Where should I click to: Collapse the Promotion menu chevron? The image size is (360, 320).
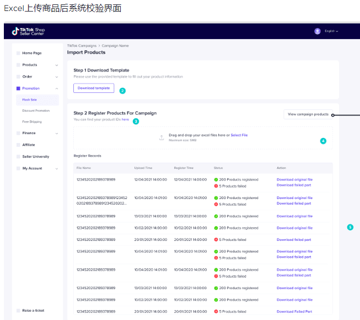pos(57,89)
